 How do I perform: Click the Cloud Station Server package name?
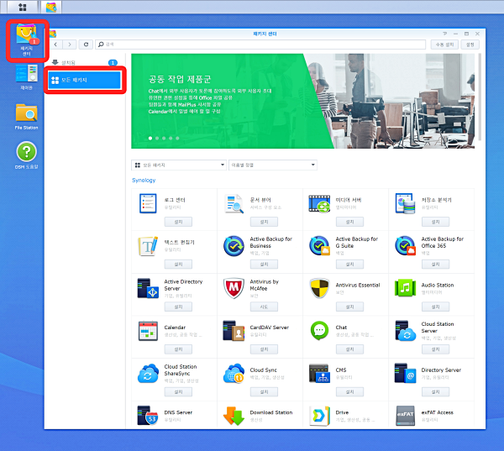[438, 328]
